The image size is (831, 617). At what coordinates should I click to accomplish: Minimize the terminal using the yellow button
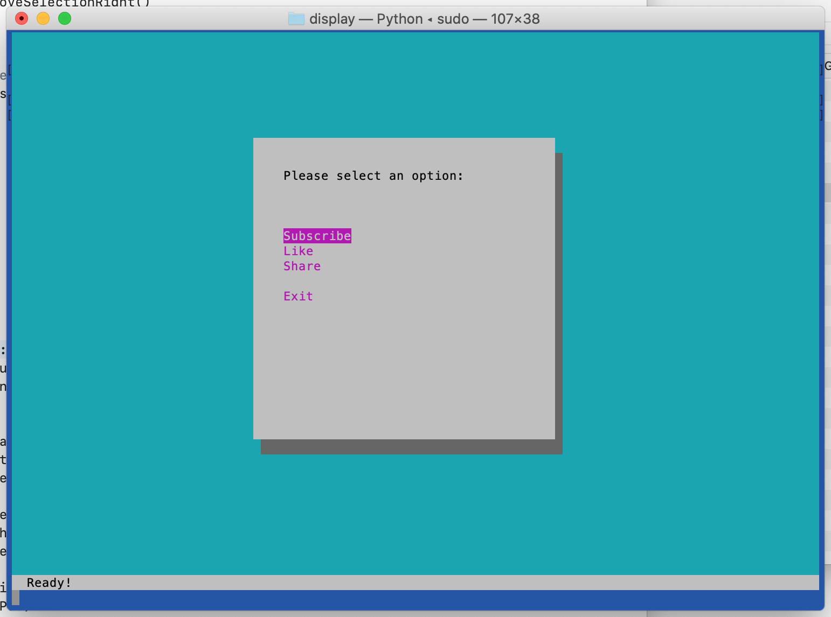tap(43, 19)
